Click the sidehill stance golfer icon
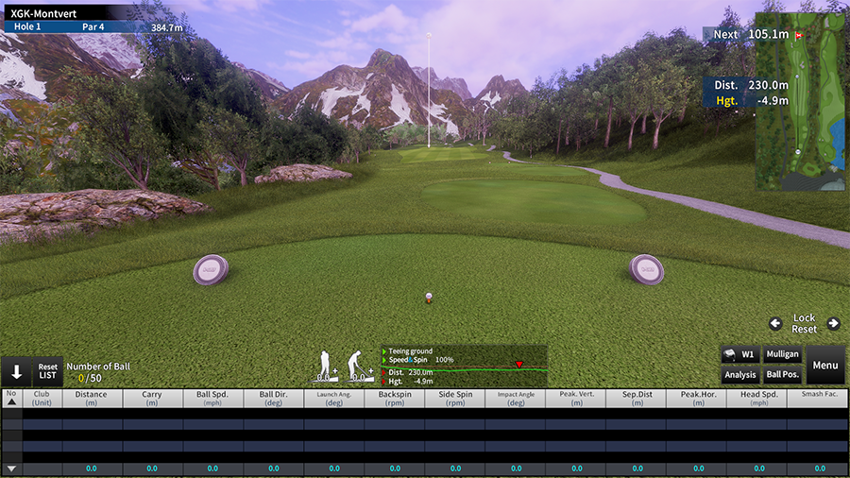This screenshot has height=478, width=850. [357, 366]
